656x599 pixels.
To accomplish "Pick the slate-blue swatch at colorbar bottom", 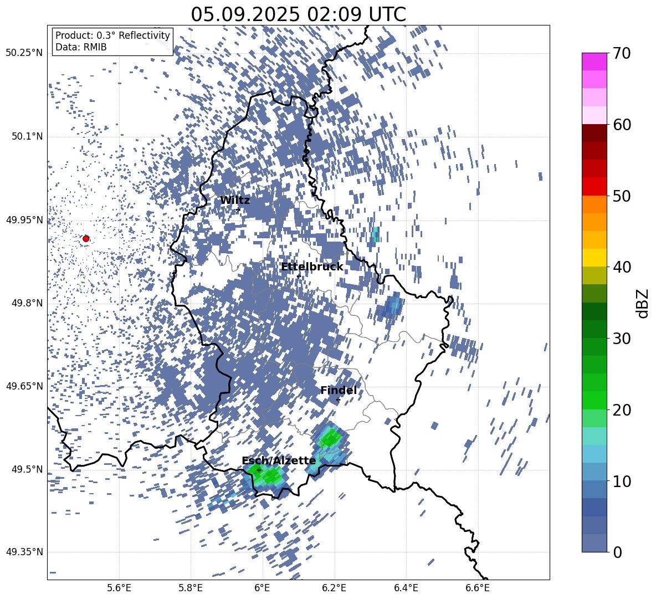I will tap(594, 543).
